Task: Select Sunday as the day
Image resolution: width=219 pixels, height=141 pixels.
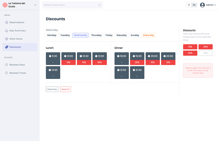Action: click(x=135, y=35)
